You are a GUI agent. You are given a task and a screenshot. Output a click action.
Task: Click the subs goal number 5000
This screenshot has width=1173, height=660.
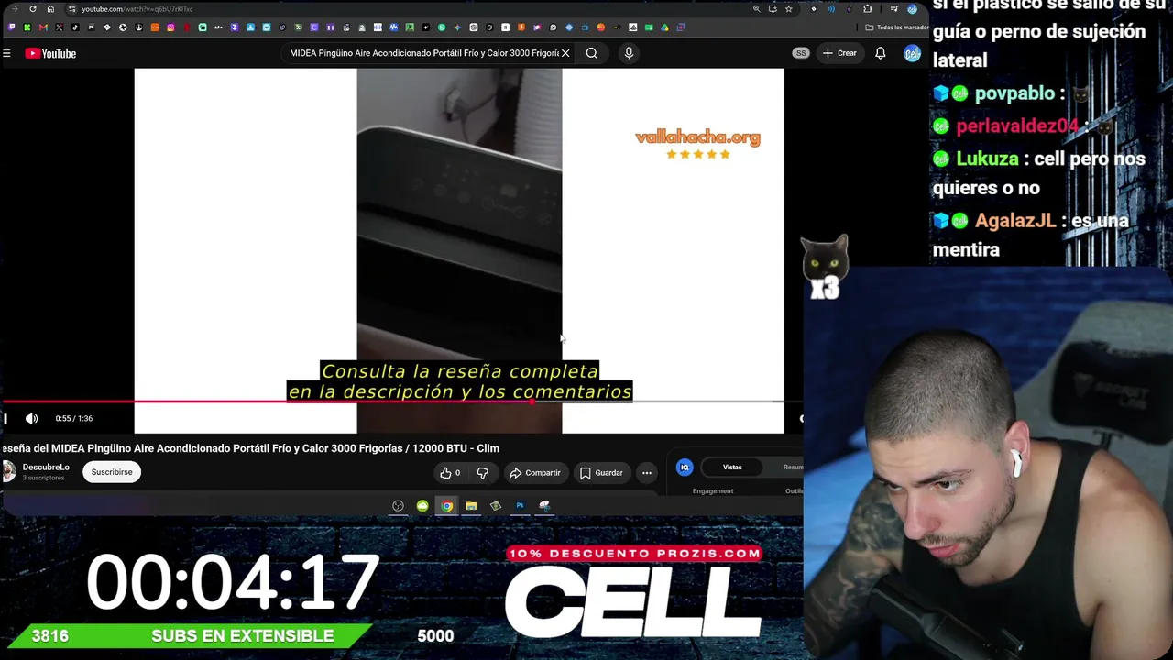click(x=435, y=636)
